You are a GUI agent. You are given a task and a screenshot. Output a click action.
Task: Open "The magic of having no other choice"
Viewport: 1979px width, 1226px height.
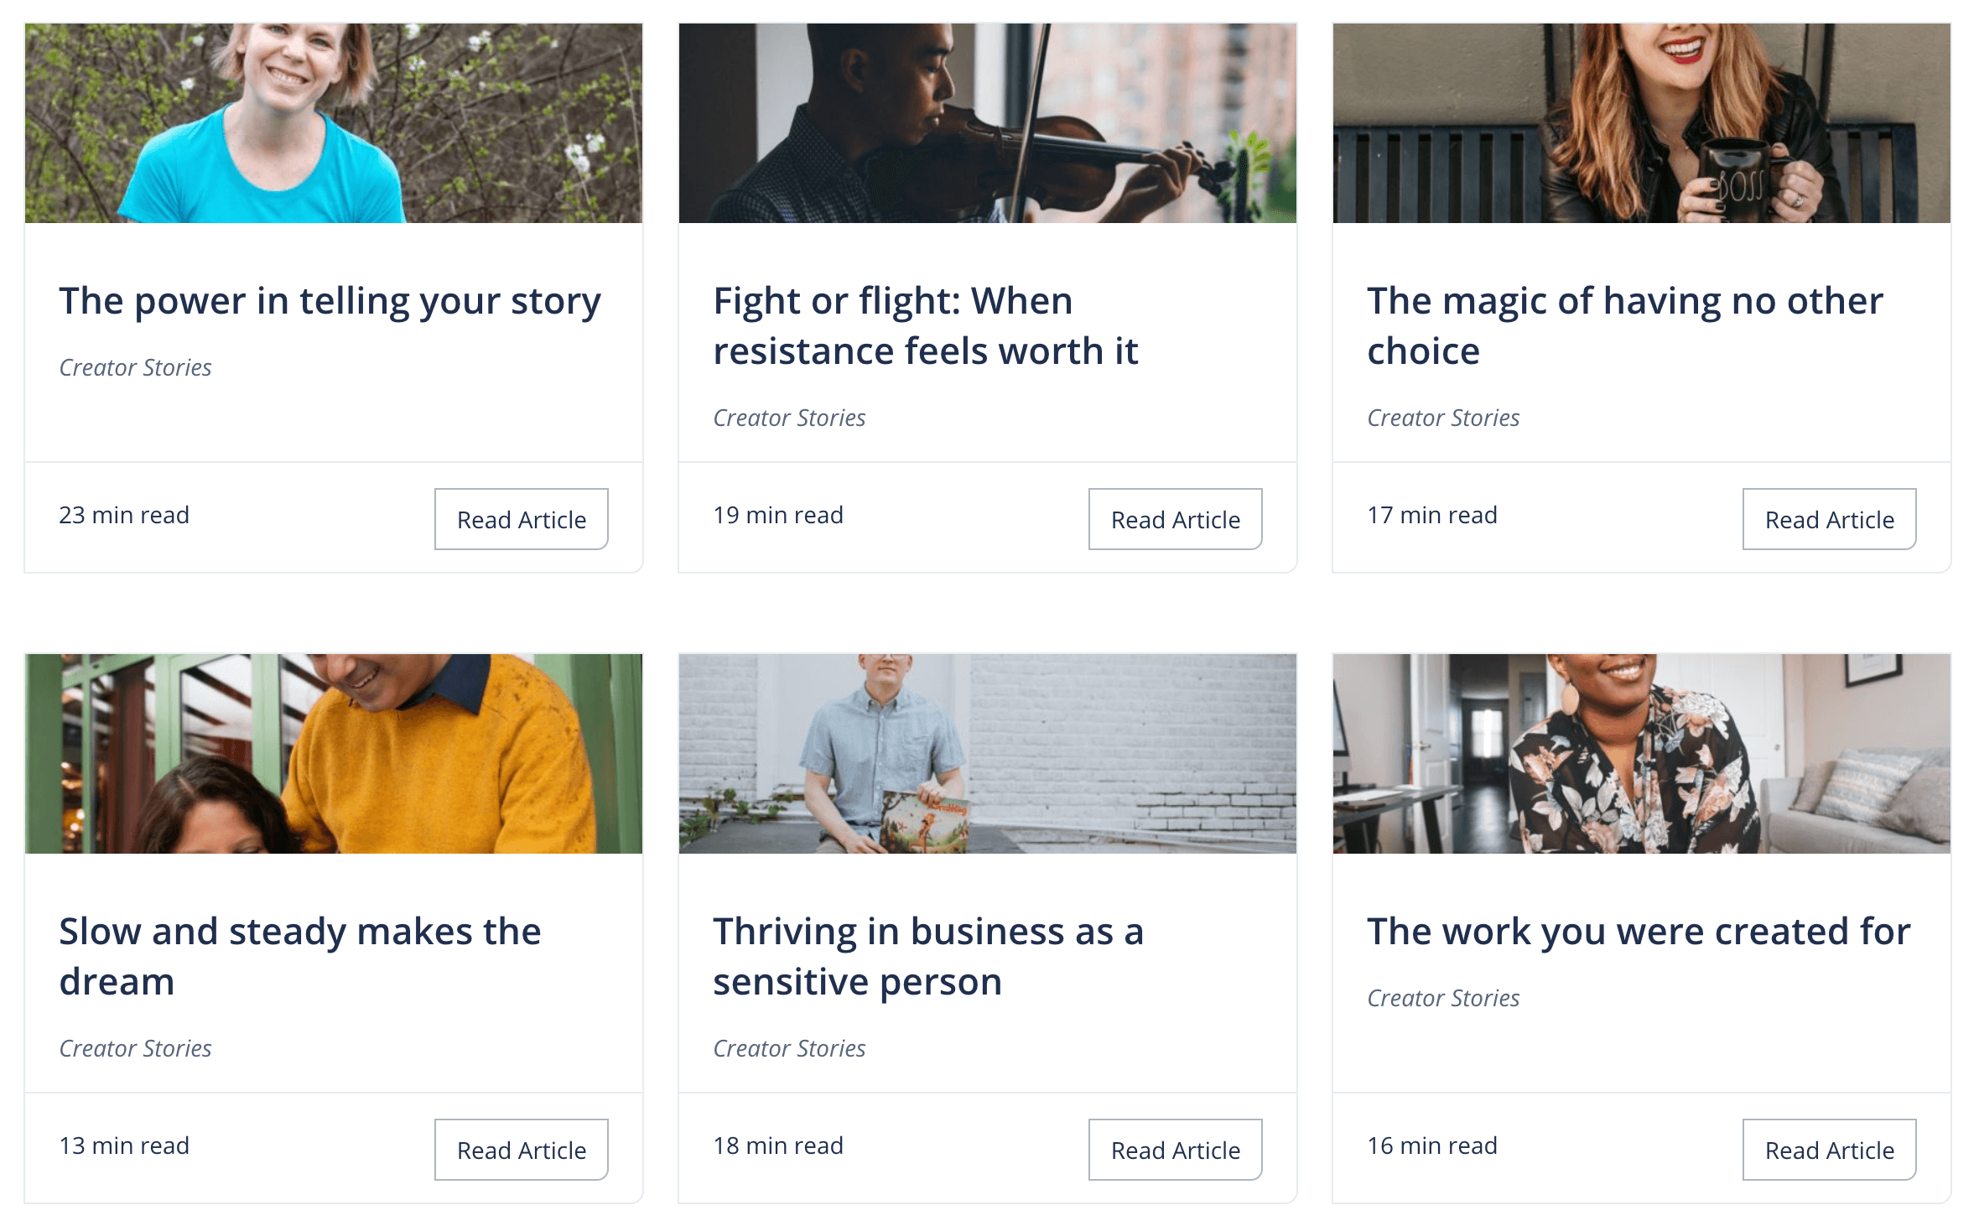tap(1624, 325)
